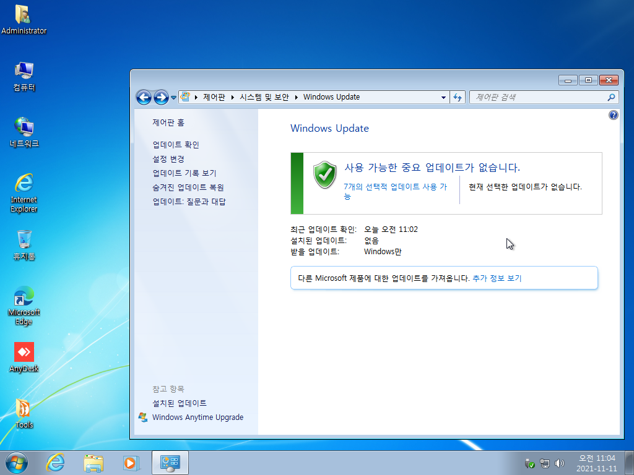Refresh the address bar page
Viewport: 634px width, 475px height.
click(x=458, y=97)
